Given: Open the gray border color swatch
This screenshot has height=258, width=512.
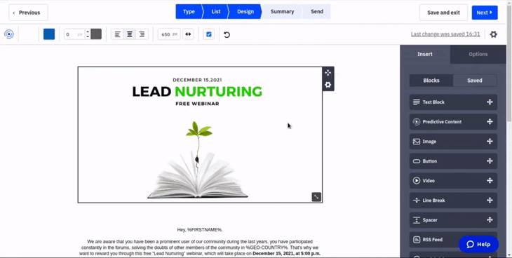Looking at the screenshot, I should (x=96, y=34).
